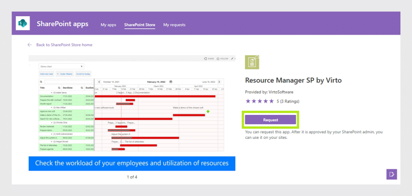Viewport: 412px width, 196px height.
Task: Click the back arrow icon
Action: 30,45
